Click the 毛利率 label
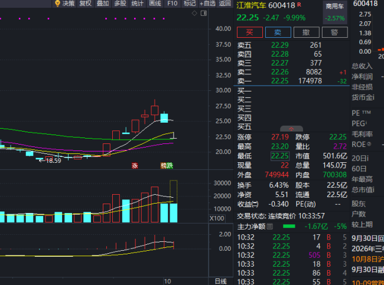This screenshot has width=384, height=285. pos(362,134)
